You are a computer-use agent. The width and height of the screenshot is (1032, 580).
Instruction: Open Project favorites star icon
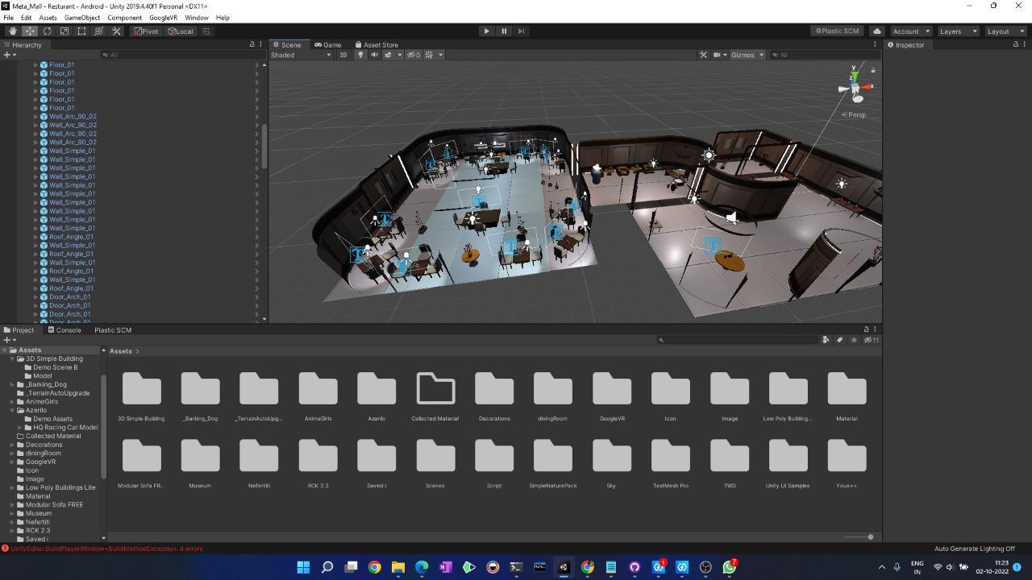click(854, 340)
